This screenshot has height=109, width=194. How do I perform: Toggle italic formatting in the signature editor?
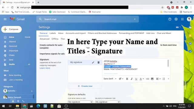[x=132, y=79]
